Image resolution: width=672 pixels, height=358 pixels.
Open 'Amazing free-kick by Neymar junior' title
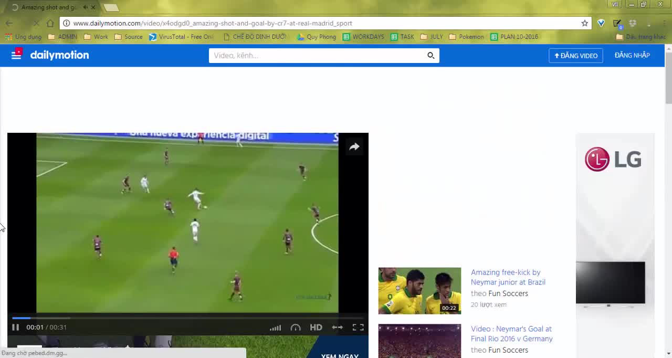(508, 277)
